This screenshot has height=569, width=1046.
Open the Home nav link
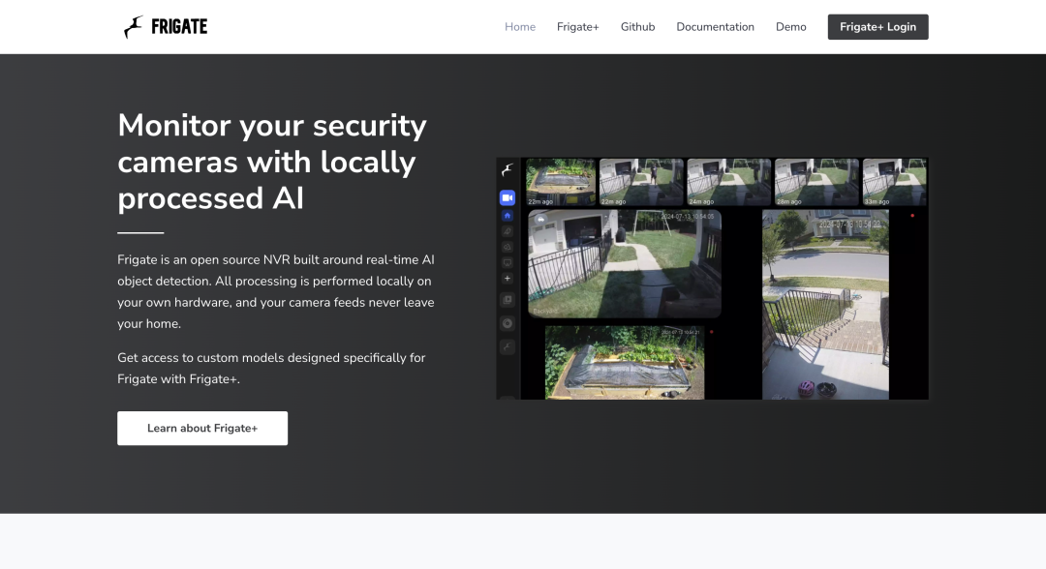click(x=520, y=27)
